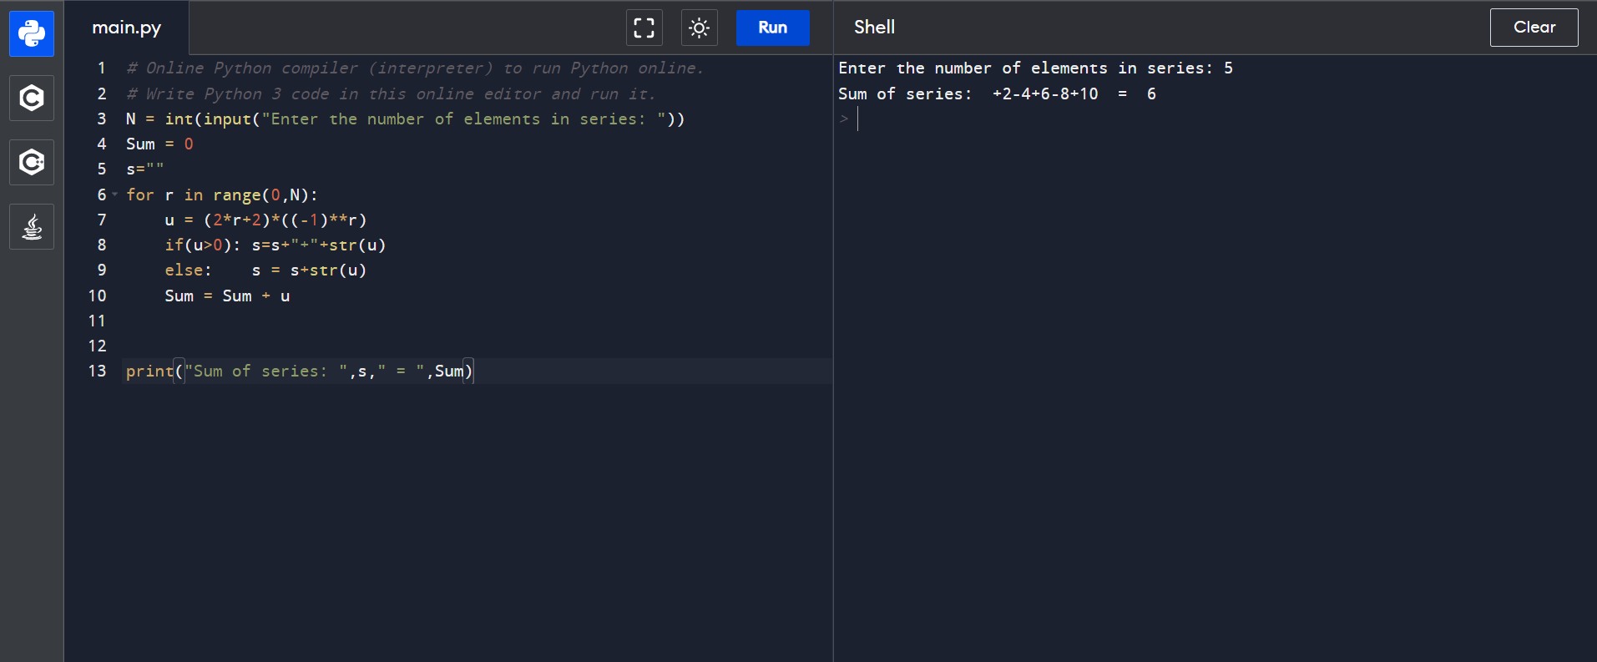Choose the Java compiler icon
The width and height of the screenshot is (1597, 662).
pos(32,226)
